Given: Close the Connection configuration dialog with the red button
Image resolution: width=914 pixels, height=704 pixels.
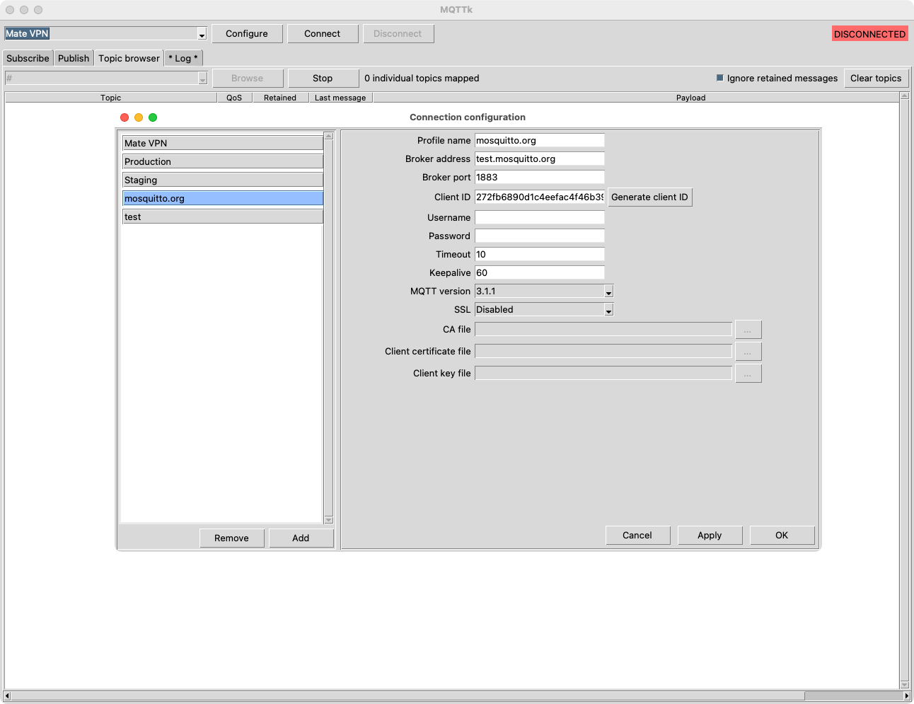Looking at the screenshot, I should [125, 117].
